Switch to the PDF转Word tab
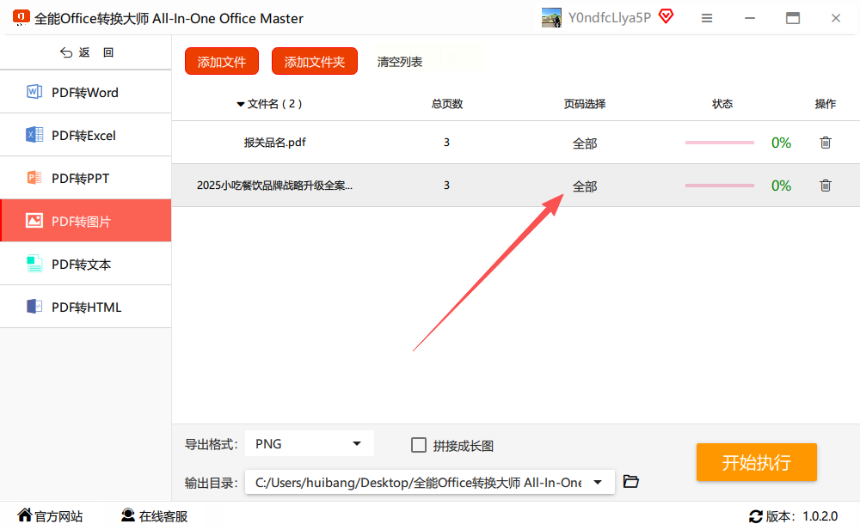This screenshot has width=860, height=530. coord(85,92)
